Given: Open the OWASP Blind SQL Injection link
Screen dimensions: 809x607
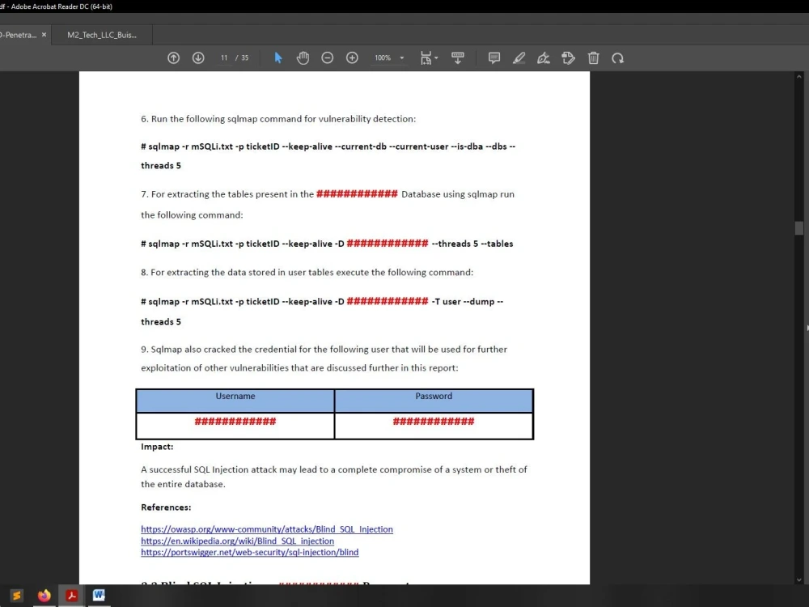Looking at the screenshot, I should (x=267, y=529).
